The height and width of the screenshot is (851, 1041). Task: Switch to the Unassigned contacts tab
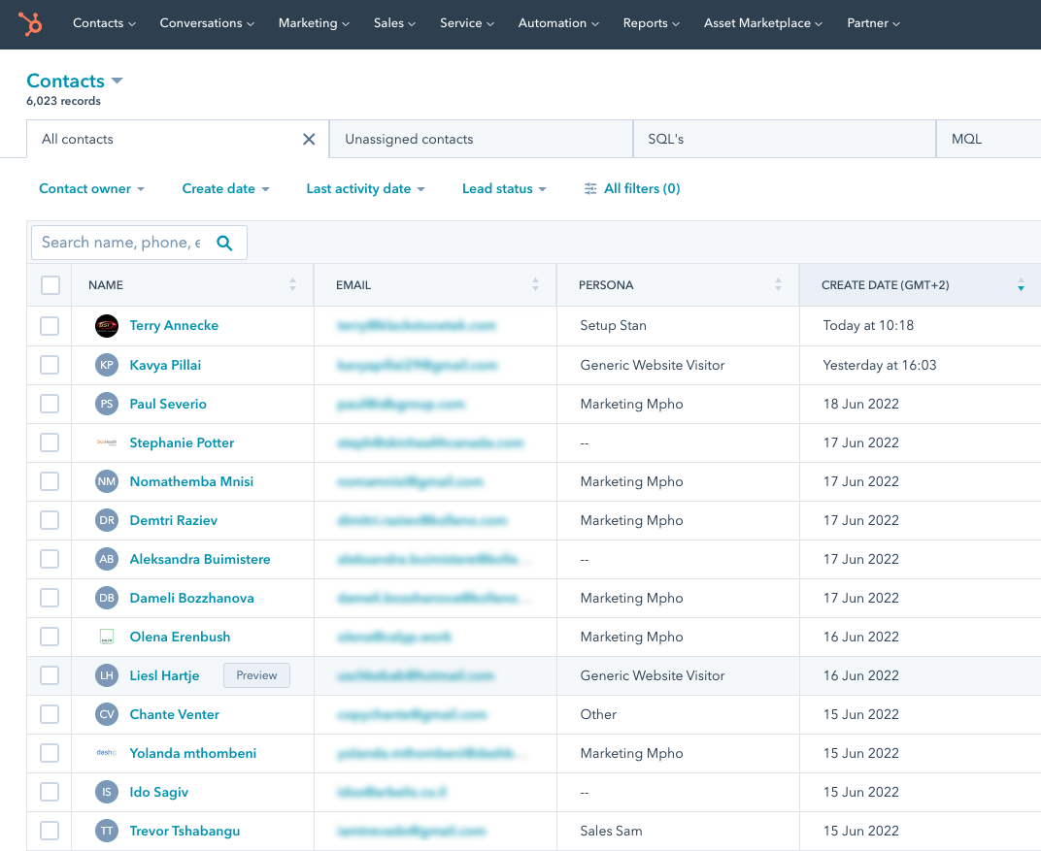click(407, 139)
